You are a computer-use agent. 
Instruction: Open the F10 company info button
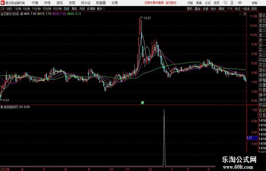230,9
